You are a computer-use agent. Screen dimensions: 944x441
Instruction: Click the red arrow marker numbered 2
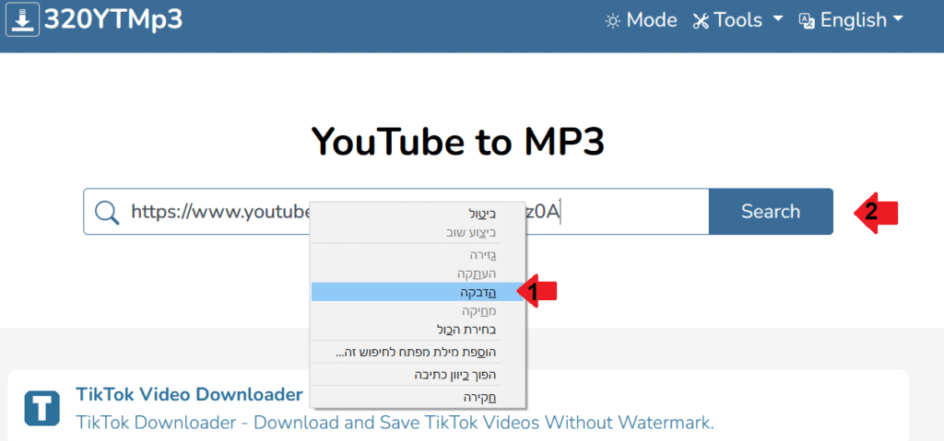coord(874,212)
